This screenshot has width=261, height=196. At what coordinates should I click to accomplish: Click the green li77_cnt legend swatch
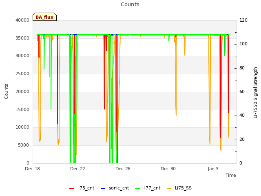[x=138, y=189]
